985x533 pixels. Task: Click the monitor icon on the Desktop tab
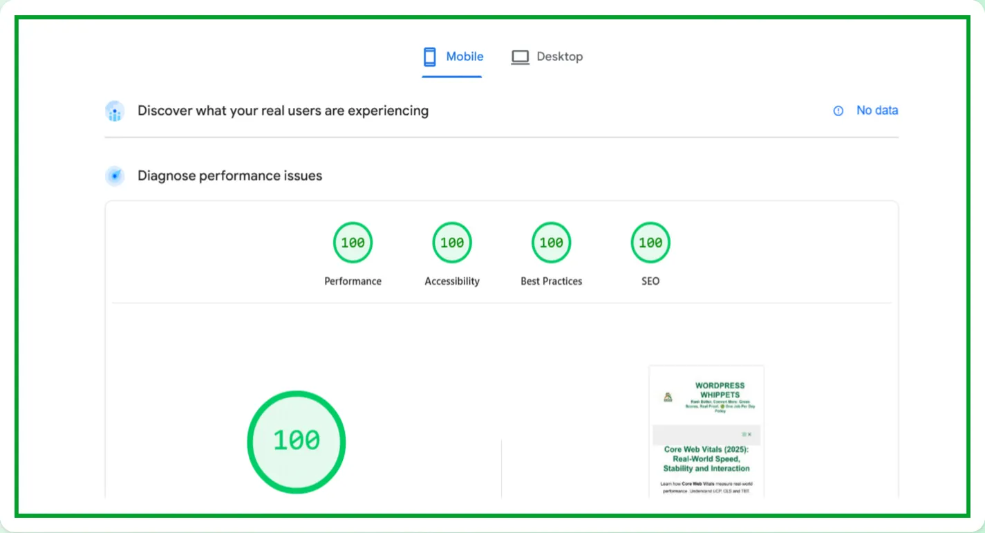(x=520, y=57)
